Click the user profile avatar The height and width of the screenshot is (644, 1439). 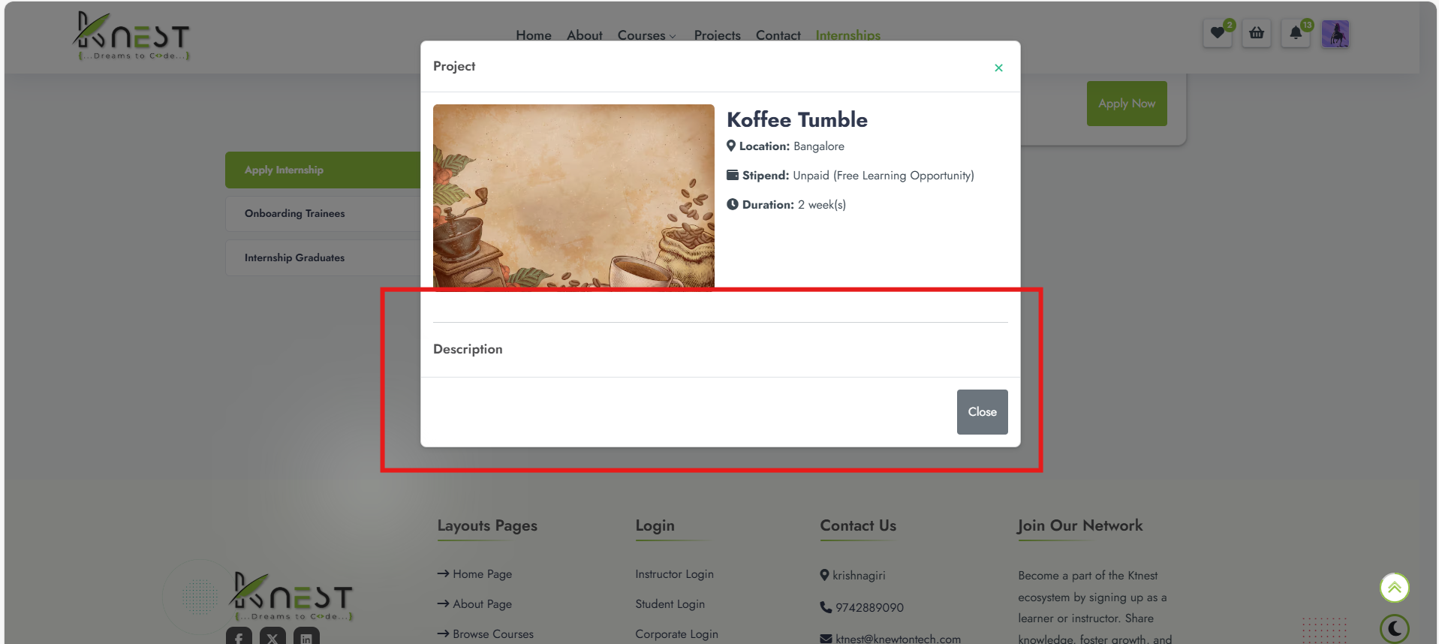click(1335, 35)
